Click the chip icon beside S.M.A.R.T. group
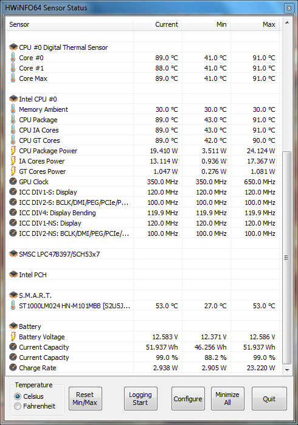 pyautogui.click(x=13, y=295)
